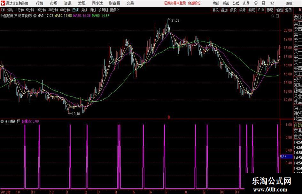Toggle the left sidebar panel icon
Viewport: 302px width, 194px height.
point(3,10)
